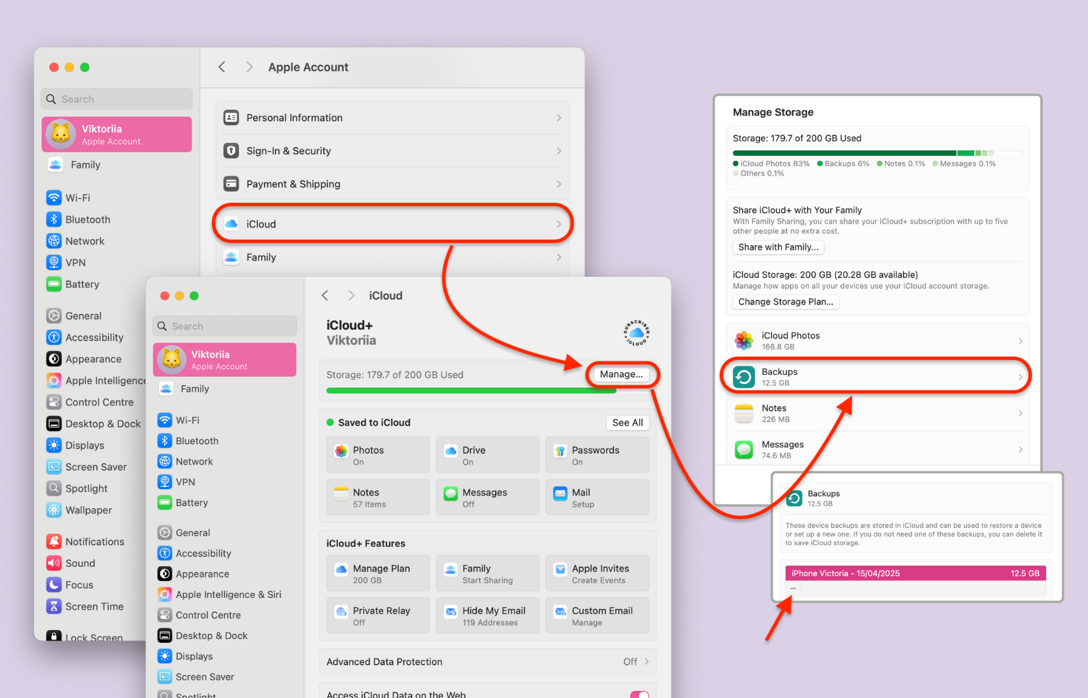The height and width of the screenshot is (698, 1088).
Task: Select Viktoriia Apple Account in iCloud window sidebar
Action: pyautogui.click(x=225, y=359)
